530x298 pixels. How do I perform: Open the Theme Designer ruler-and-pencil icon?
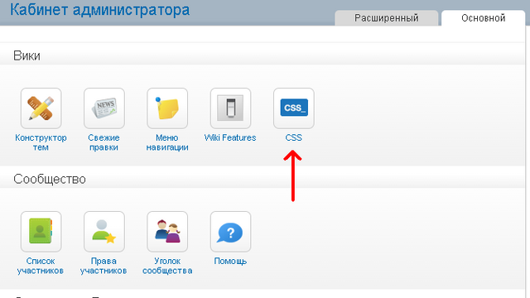(41, 108)
